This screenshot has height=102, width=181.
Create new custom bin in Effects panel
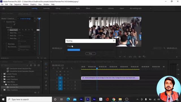coord(35,93)
